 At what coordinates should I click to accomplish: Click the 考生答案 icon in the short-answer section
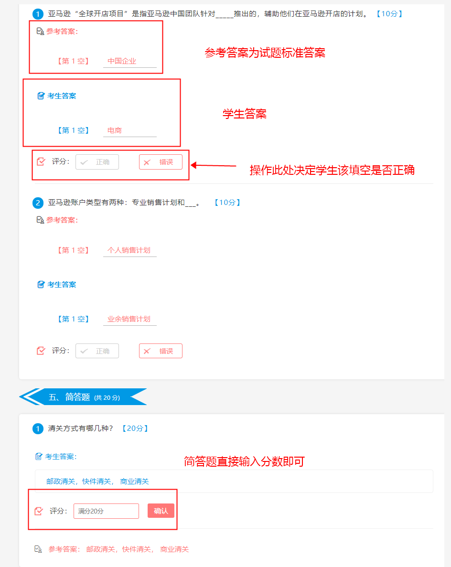point(39,457)
